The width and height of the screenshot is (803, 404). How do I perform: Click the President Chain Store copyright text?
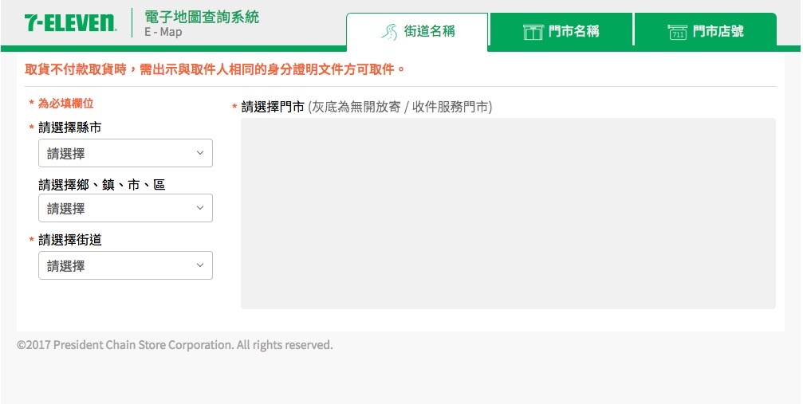coord(175,344)
